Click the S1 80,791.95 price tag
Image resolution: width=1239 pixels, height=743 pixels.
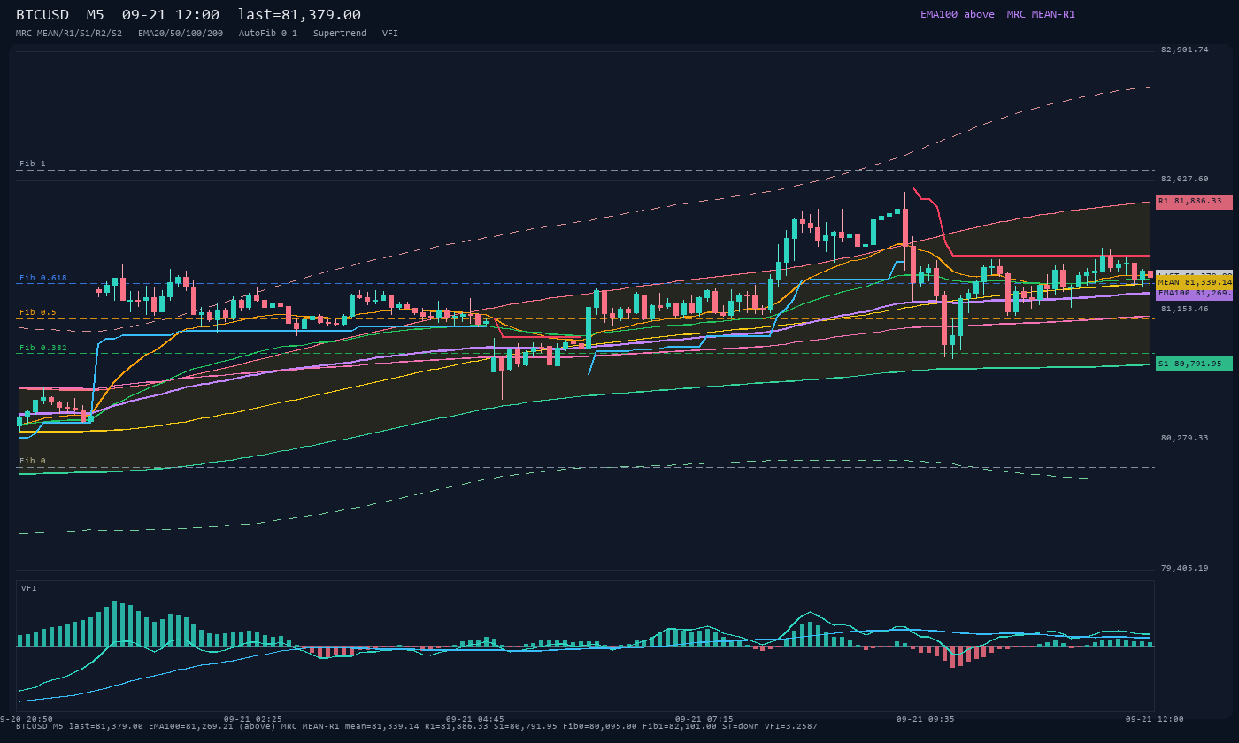pyautogui.click(x=1194, y=364)
